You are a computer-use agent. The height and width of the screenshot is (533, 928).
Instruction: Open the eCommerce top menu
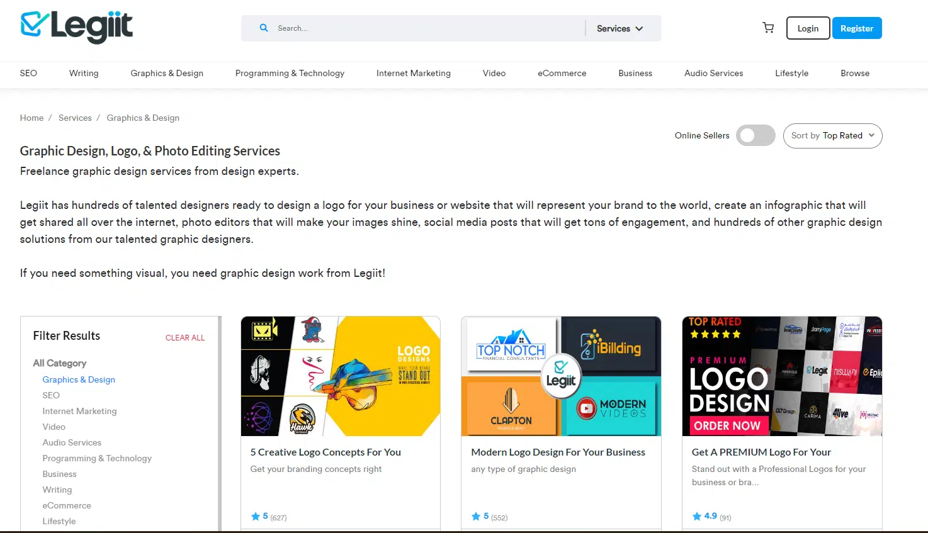tap(562, 73)
